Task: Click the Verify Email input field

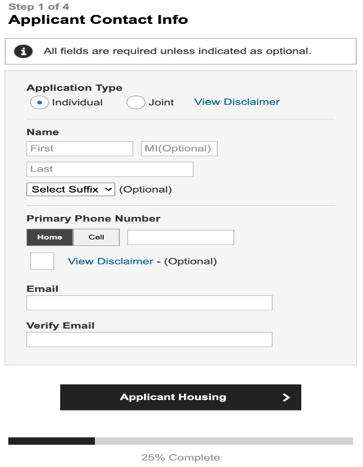Action: click(x=149, y=339)
